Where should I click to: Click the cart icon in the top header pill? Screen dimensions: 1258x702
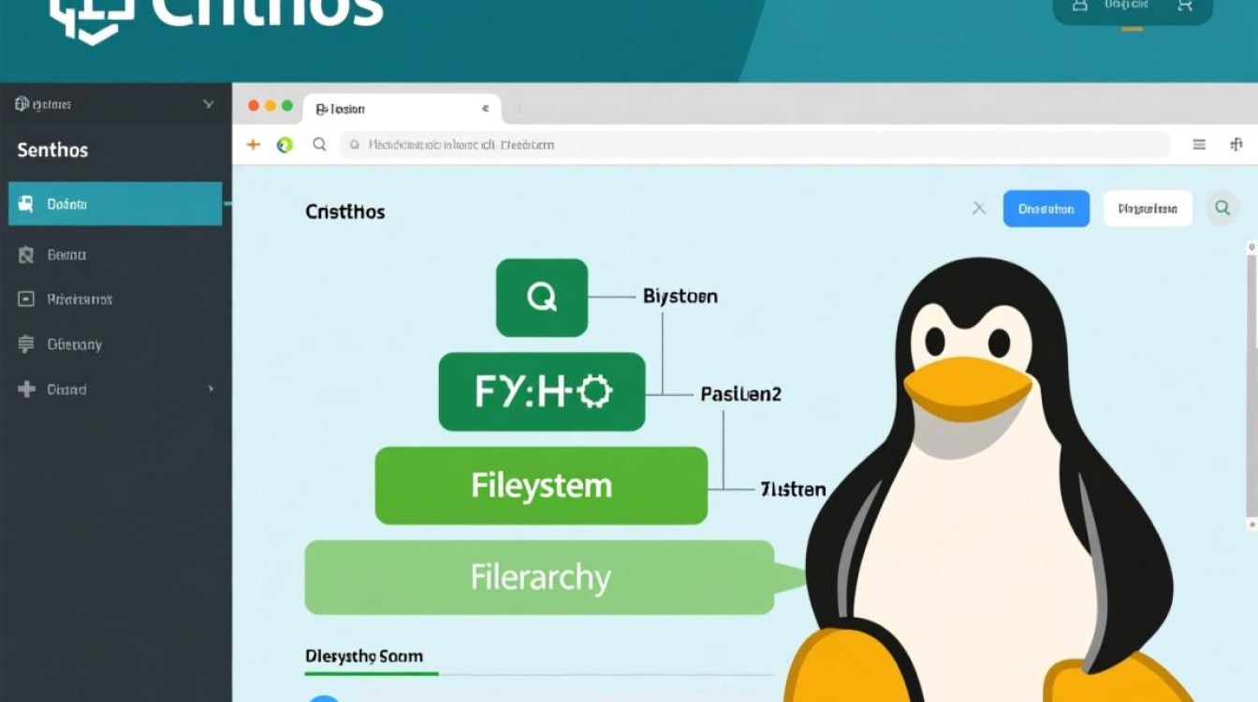tap(1185, 6)
